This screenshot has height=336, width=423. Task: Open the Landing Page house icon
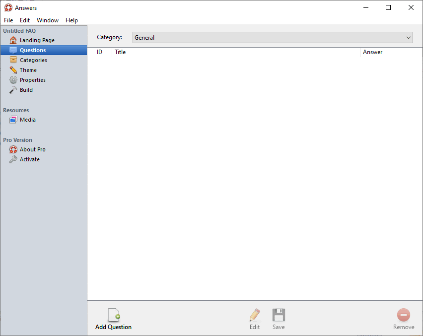(13, 40)
